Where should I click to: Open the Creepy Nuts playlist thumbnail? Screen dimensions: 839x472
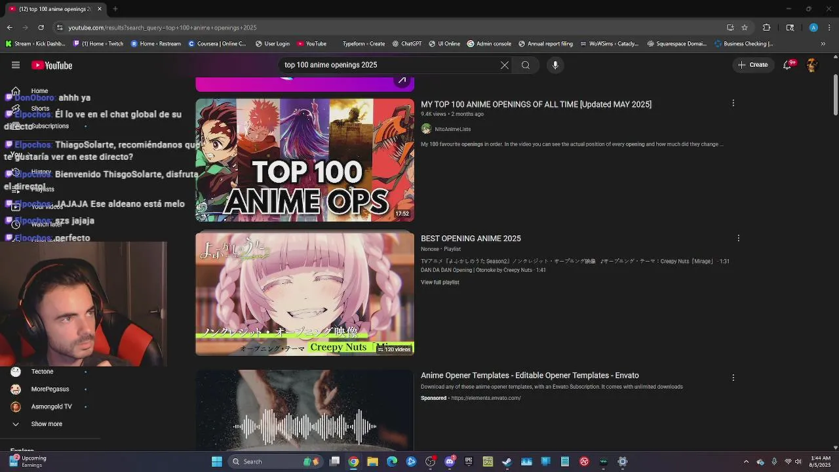tap(305, 294)
